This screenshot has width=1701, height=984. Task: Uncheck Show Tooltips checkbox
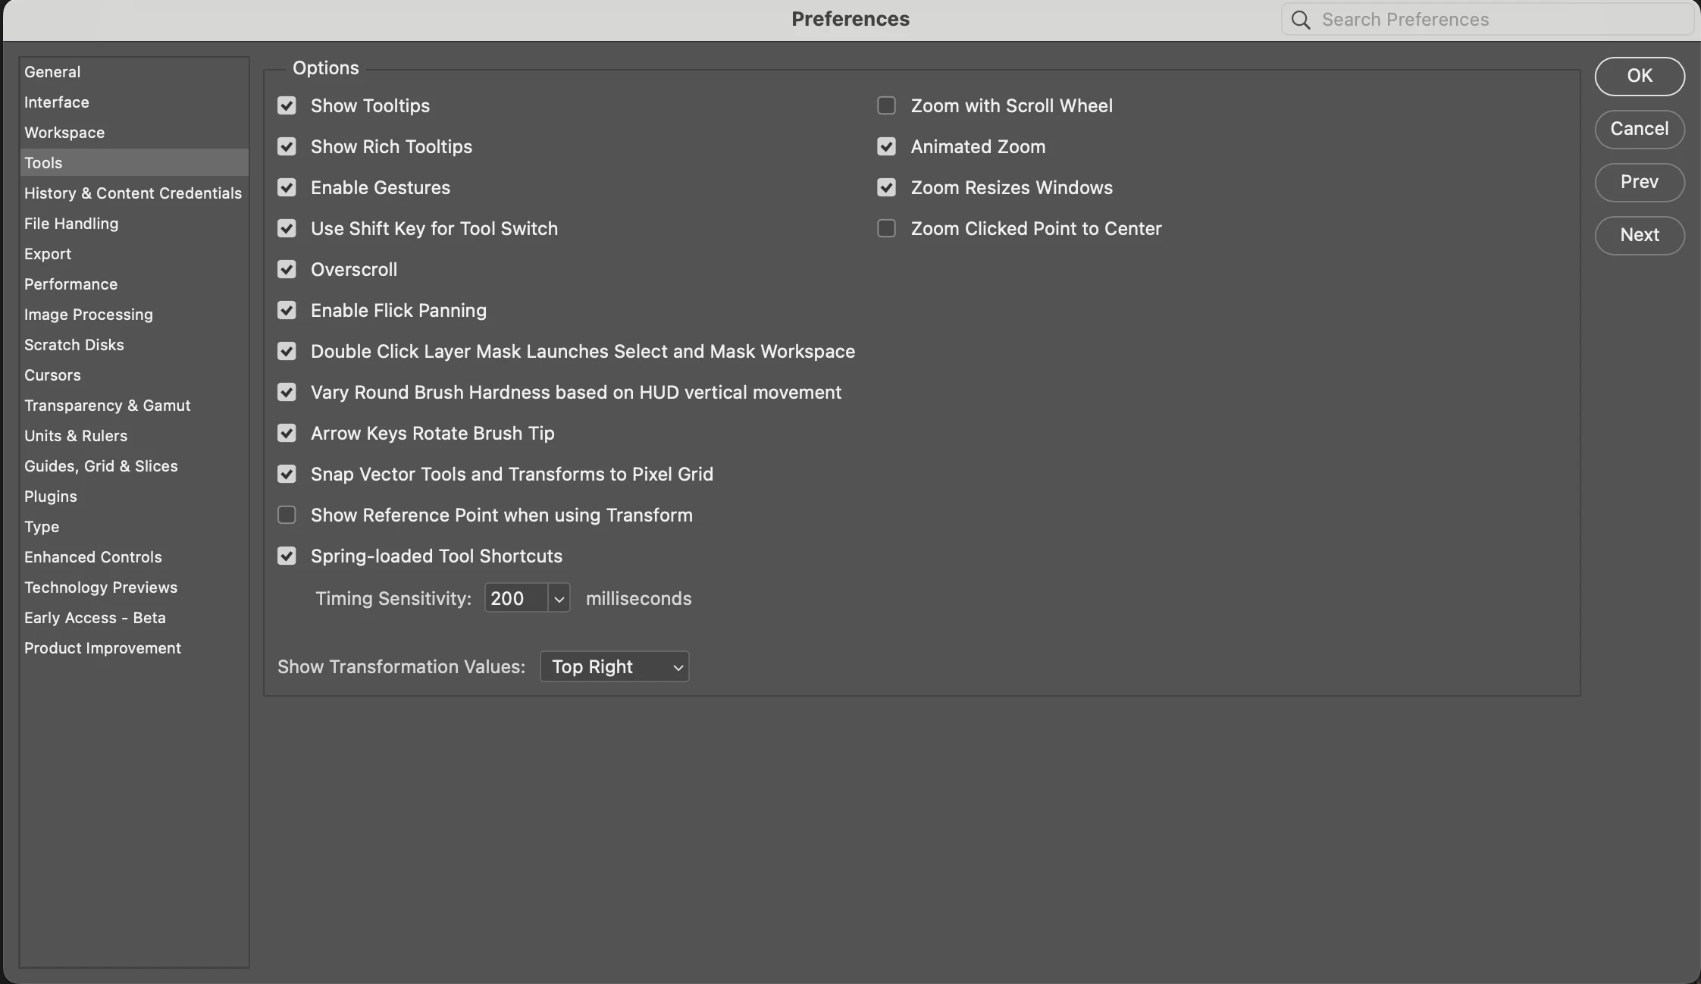[287, 105]
